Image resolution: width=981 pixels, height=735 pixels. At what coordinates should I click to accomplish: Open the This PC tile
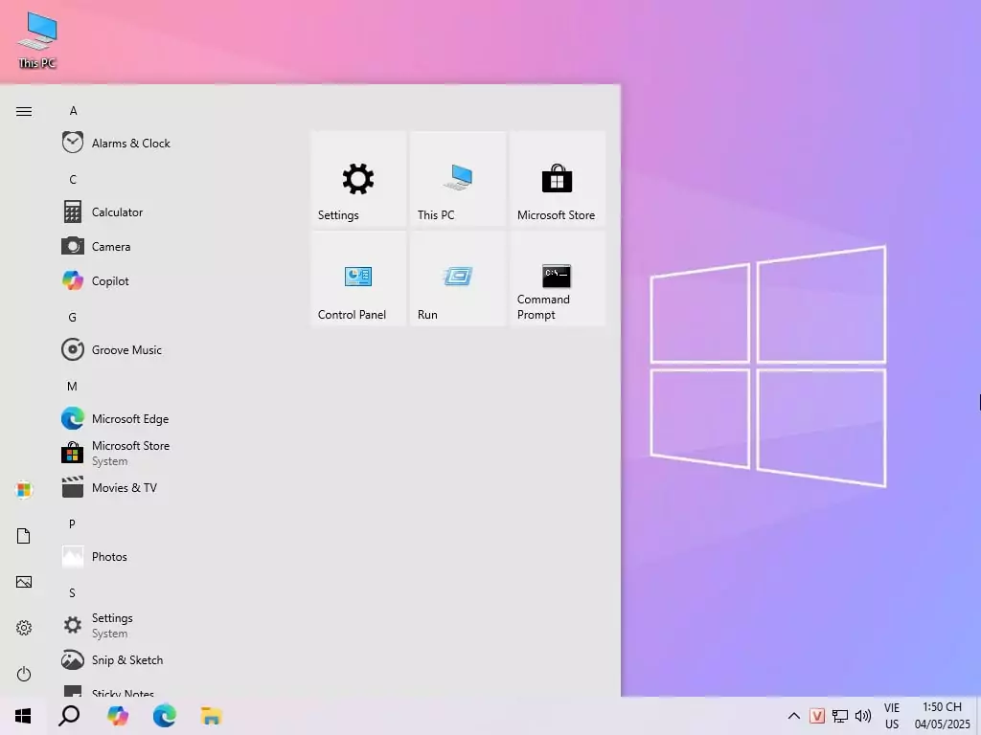[458, 179]
